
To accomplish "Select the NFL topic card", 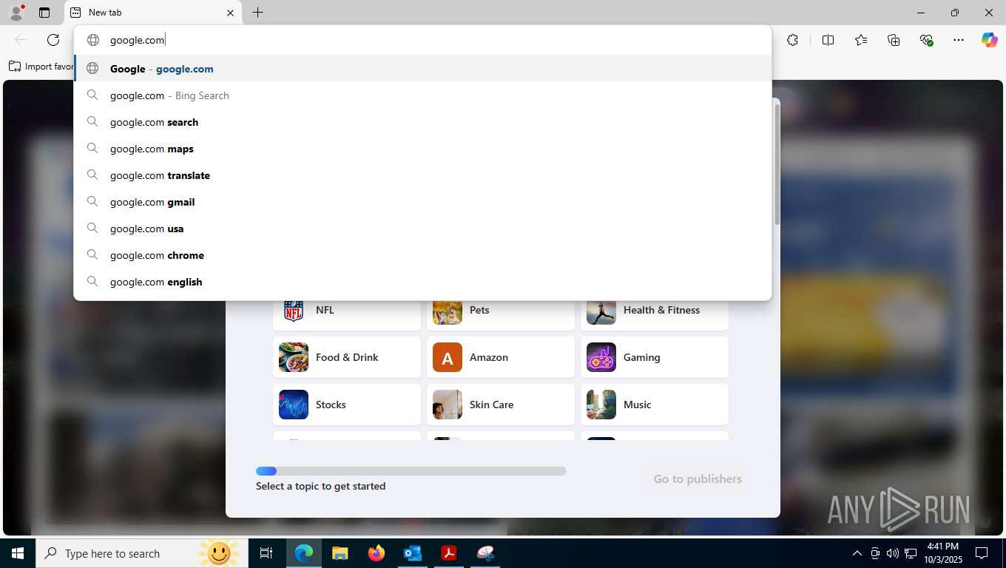I will click(x=347, y=314).
